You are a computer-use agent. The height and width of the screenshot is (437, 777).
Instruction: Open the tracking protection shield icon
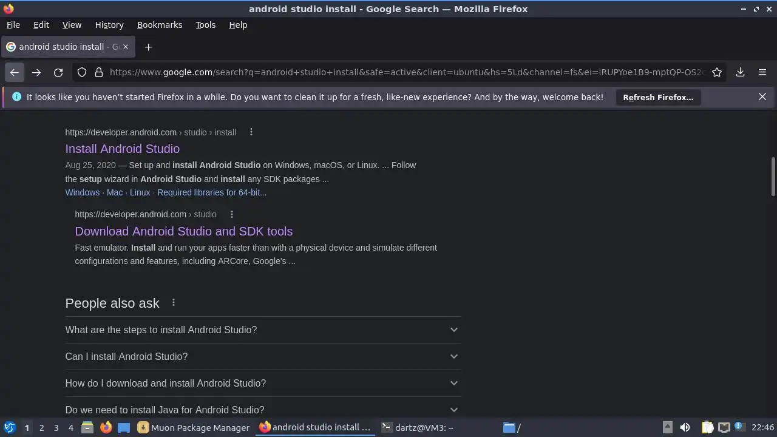point(82,72)
